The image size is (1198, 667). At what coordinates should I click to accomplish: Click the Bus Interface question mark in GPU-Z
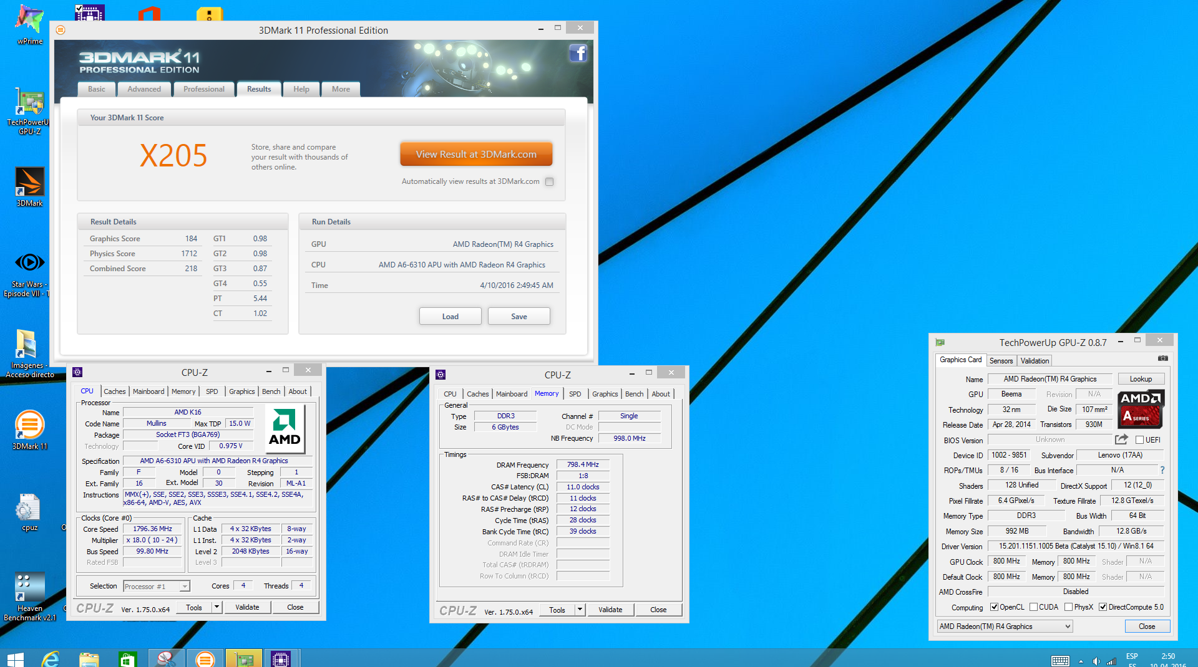click(1162, 470)
